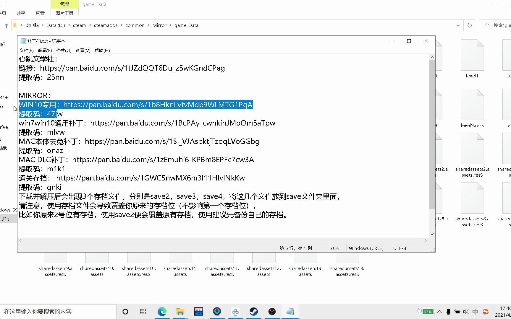
Task: Switch to Explorer 共享 ribbon tab
Action: point(21,13)
